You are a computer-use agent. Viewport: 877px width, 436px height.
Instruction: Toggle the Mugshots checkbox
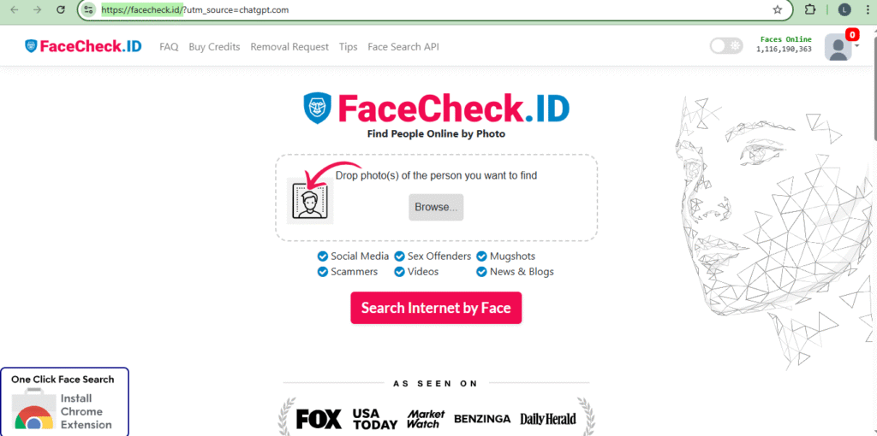pos(481,256)
